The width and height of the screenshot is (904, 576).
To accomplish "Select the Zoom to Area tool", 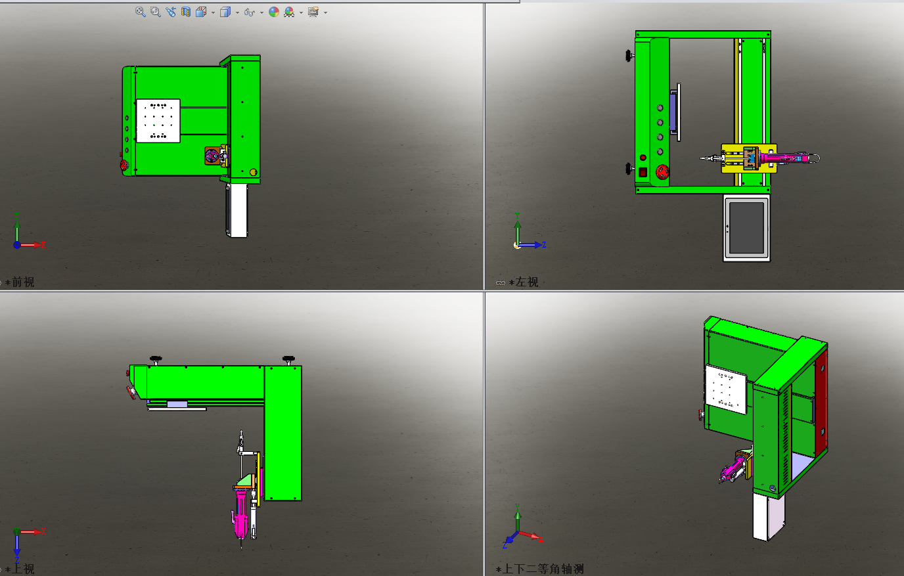I will [155, 12].
